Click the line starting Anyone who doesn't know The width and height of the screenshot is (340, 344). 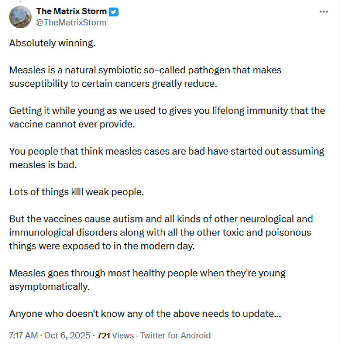tap(144, 313)
